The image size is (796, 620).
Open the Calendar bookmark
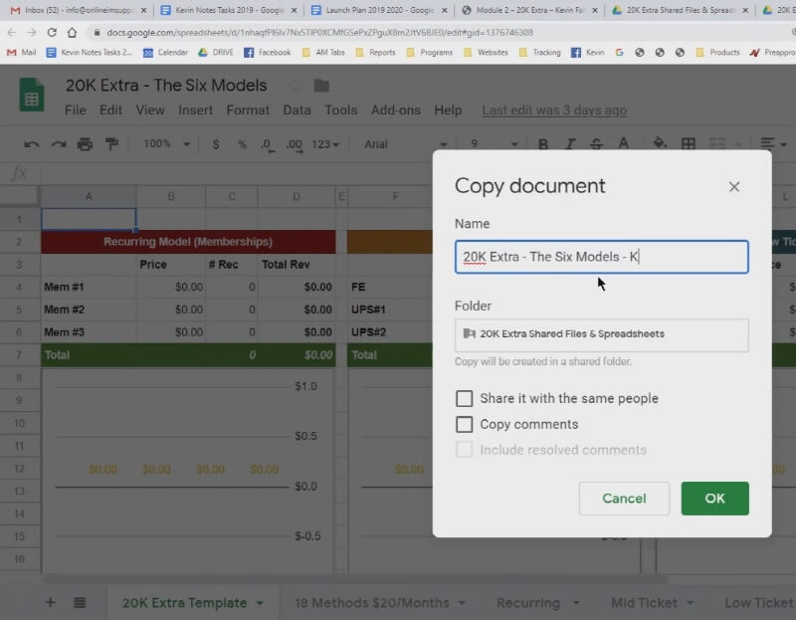[165, 53]
